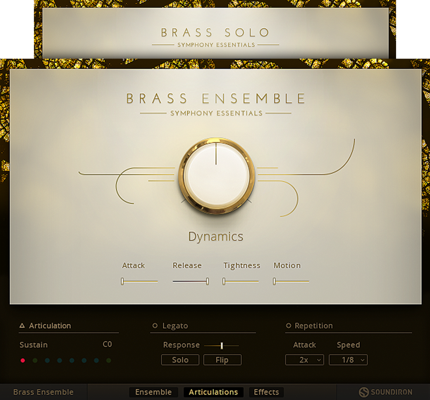Switch to the Ensemble tab
The height and width of the screenshot is (400, 430).
click(x=153, y=392)
